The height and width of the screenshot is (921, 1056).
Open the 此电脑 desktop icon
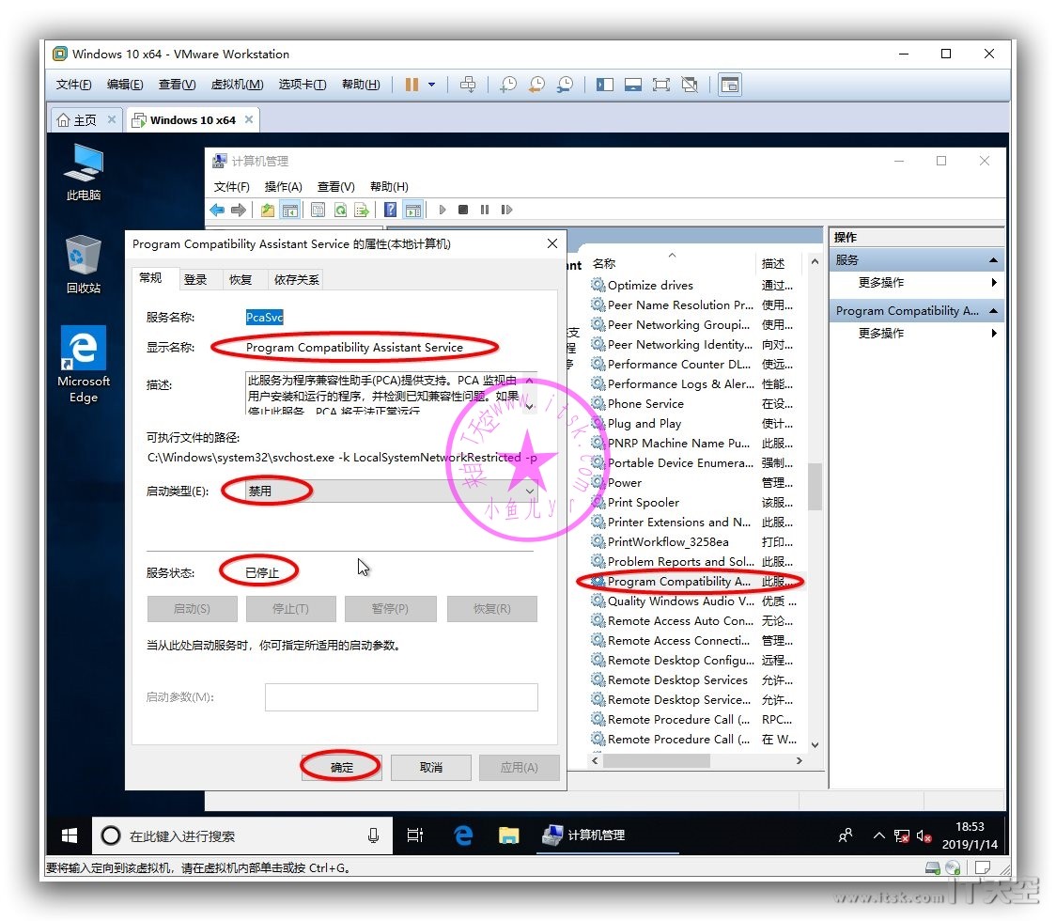point(84,173)
